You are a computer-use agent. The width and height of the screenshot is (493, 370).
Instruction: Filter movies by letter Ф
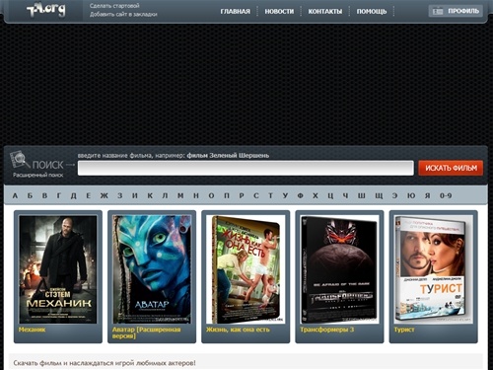[x=300, y=195]
